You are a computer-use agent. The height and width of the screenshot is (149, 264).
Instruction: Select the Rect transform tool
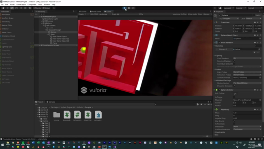click(21, 8)
